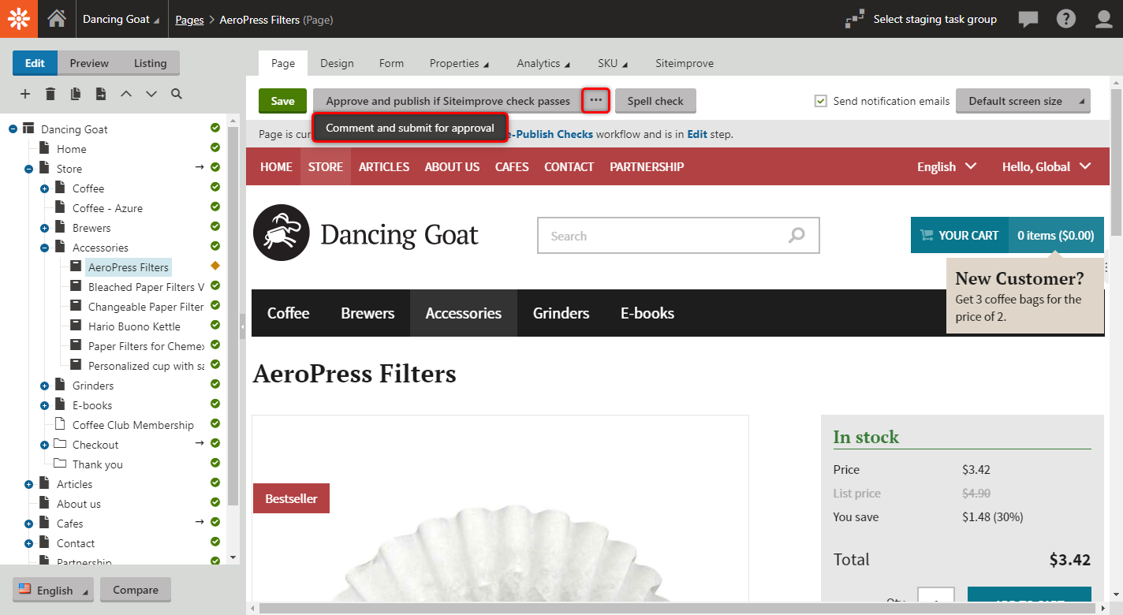1123x615 pixels.
Task: Open the Form tab
Action: pyautogui.click(x=391, y=63)
